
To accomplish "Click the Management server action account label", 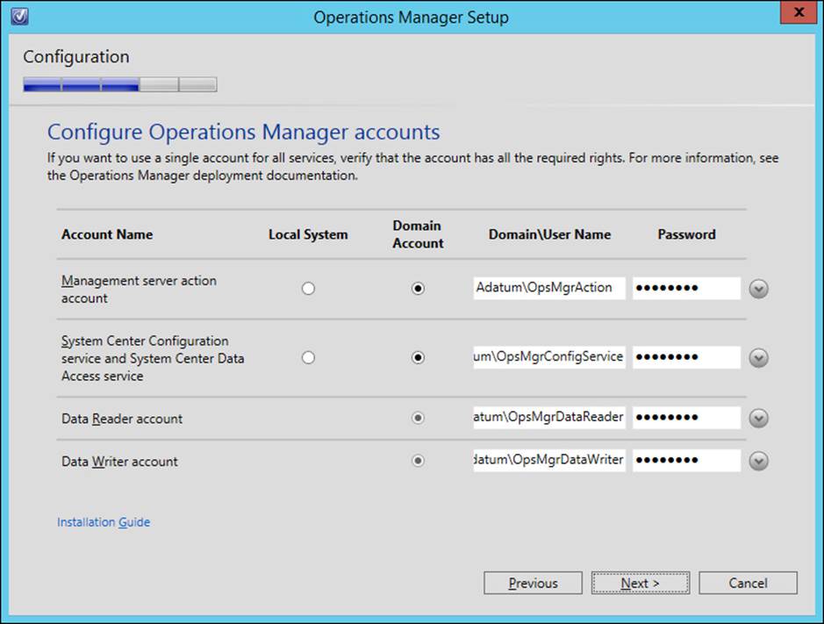I will point(139,289).
